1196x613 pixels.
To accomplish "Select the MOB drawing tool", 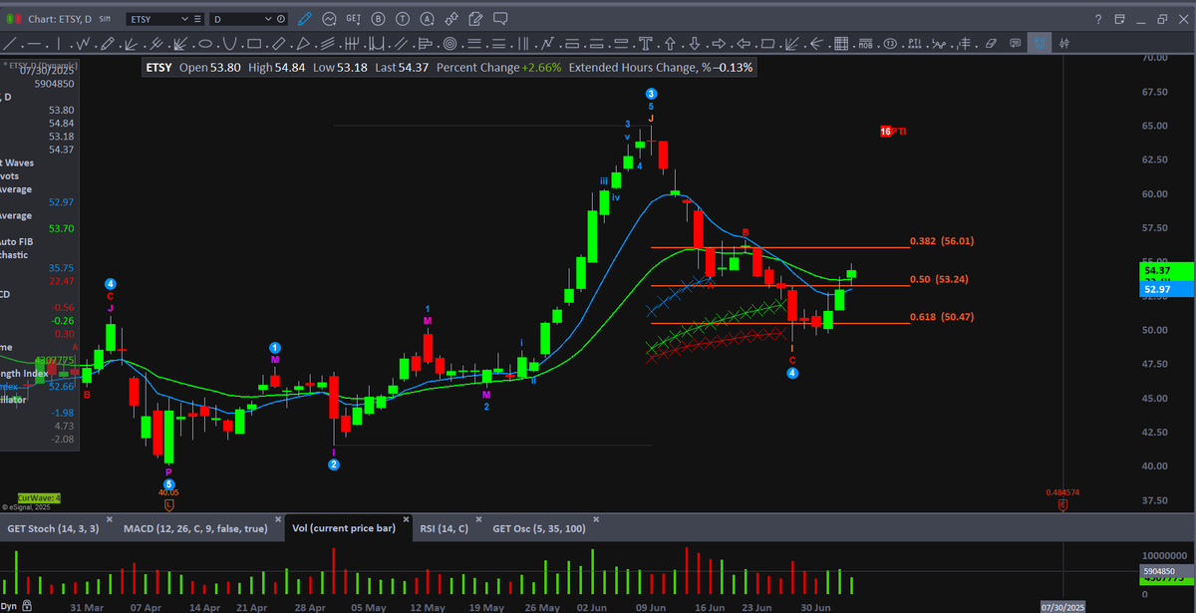I will 865,43.
